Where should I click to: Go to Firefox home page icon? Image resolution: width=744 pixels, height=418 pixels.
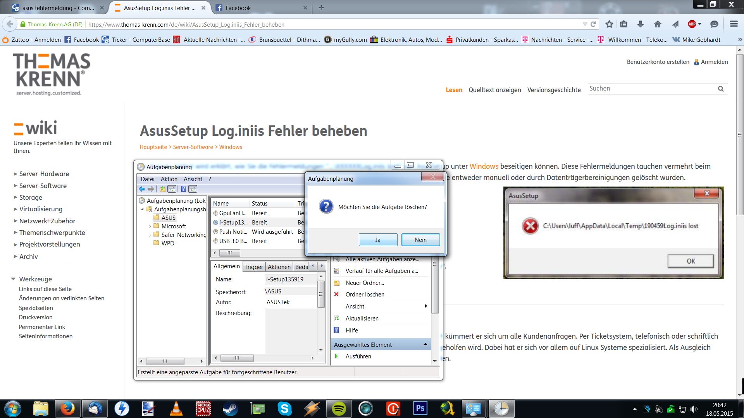coord(658,24)
